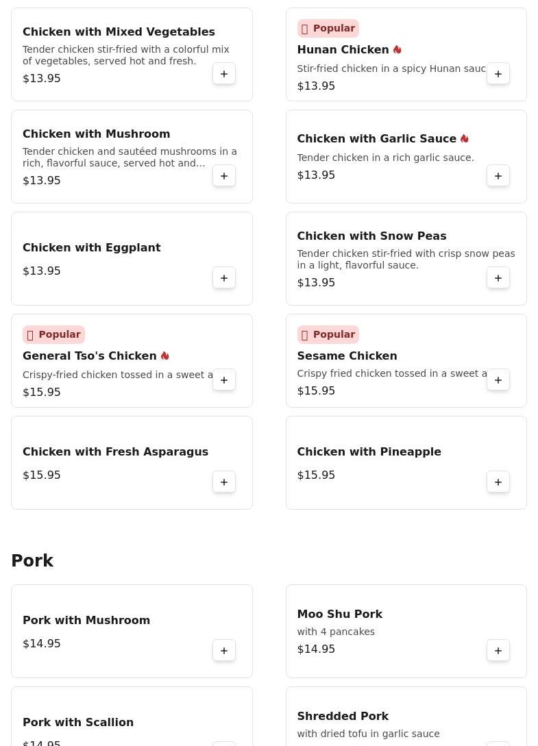The image size is (538, 746).
Task: Select the Pork section heading
Action: tap(32, 560)
